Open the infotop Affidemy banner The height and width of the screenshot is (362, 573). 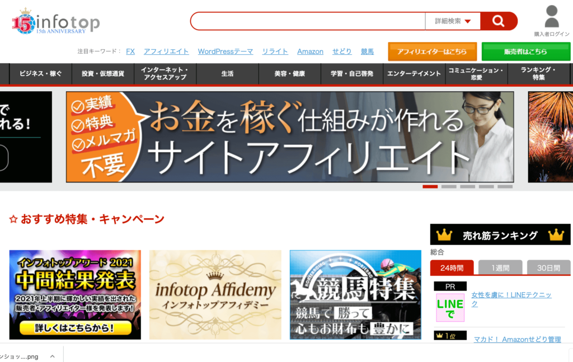click(215, 295)
